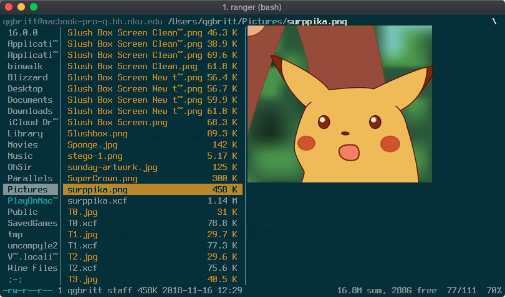Select the ;-; directory entry

click(15, 280)
